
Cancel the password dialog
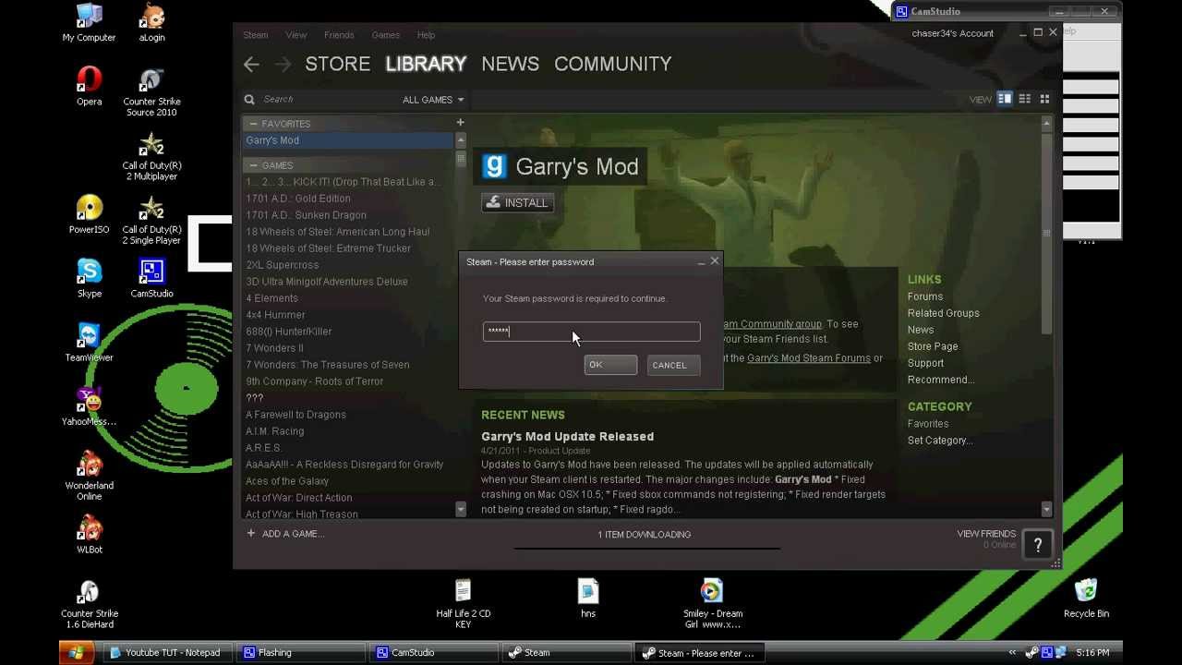pos(673,365)
